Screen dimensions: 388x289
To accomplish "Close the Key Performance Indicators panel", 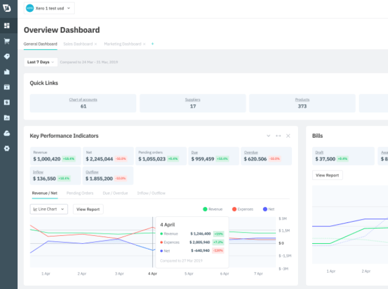I will pos(288,136).
